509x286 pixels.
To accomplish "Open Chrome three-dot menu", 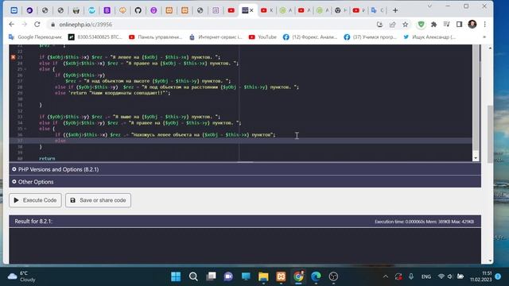I will pos(484,25).
